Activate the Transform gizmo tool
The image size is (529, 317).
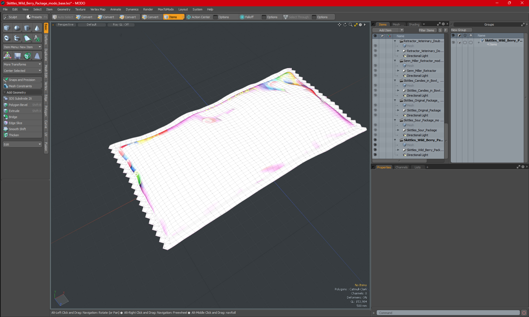pyautogui.click(x=7, y=56)
